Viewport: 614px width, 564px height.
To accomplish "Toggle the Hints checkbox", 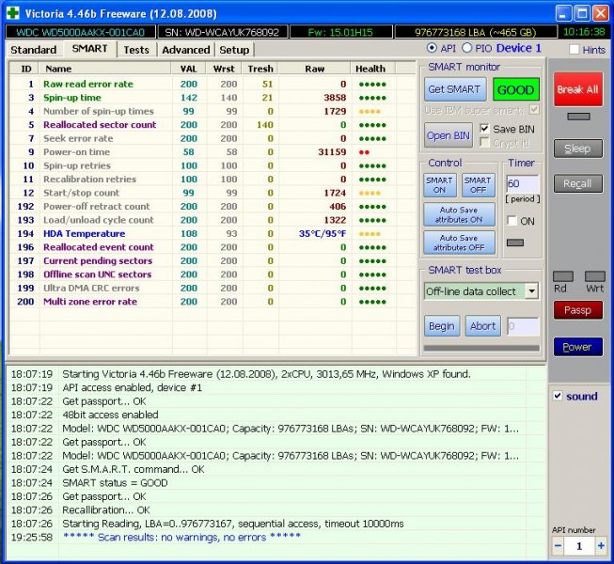I will coord(575,49).
